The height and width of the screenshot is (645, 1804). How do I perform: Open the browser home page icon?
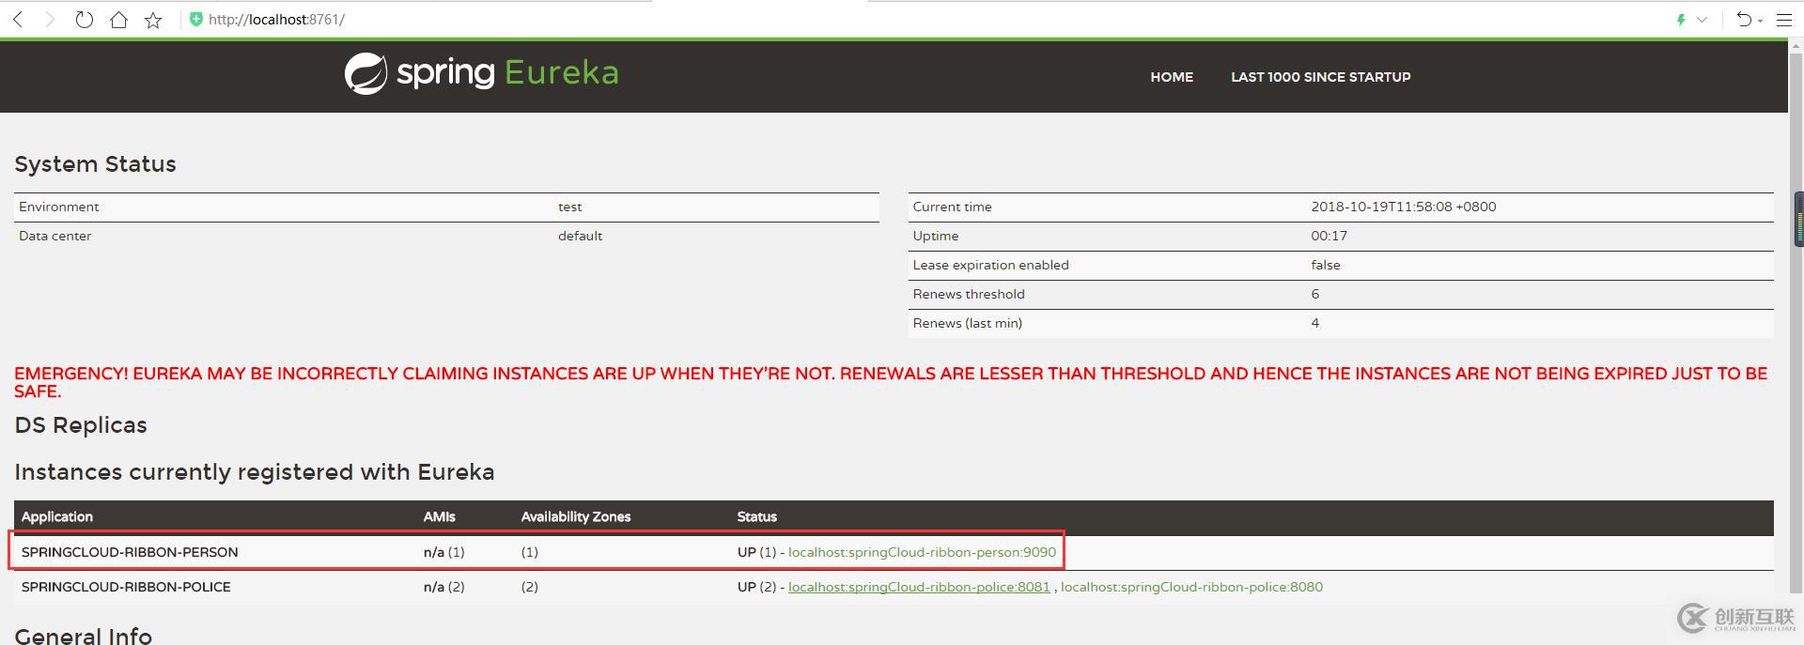point(118,19)
